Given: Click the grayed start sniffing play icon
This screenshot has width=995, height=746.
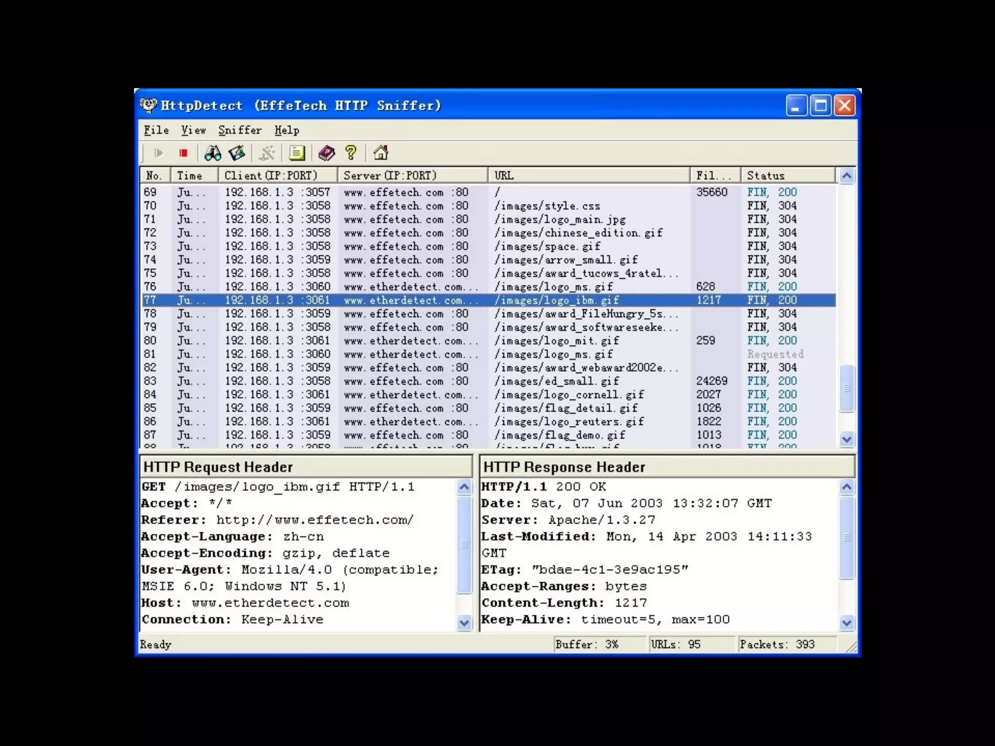Looking at the screenshot, I should pos(158,153).
